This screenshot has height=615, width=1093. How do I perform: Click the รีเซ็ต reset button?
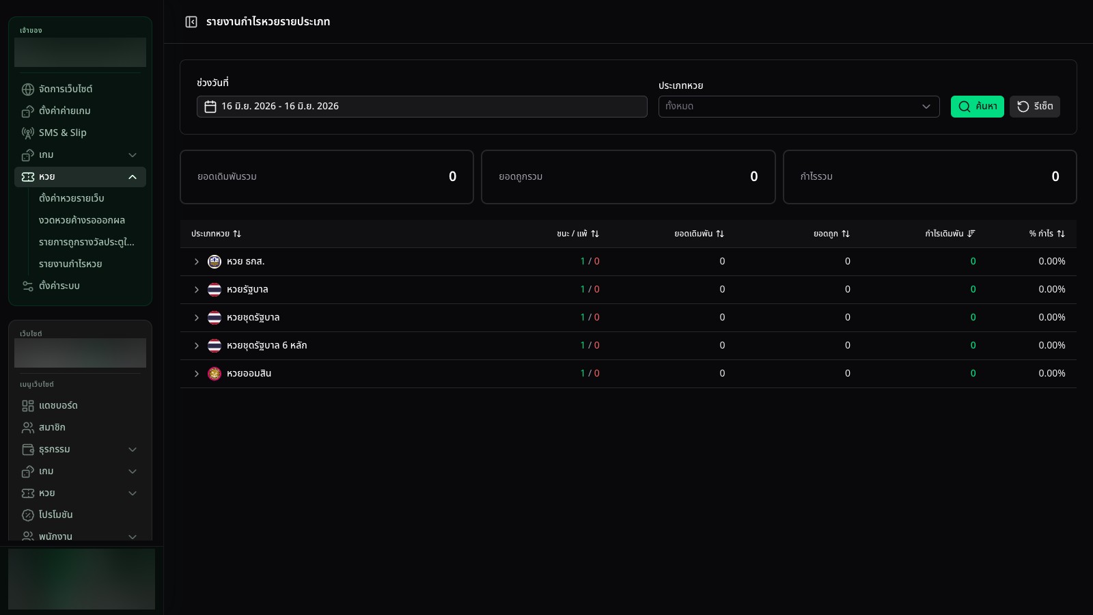(x=1034, y=107)
